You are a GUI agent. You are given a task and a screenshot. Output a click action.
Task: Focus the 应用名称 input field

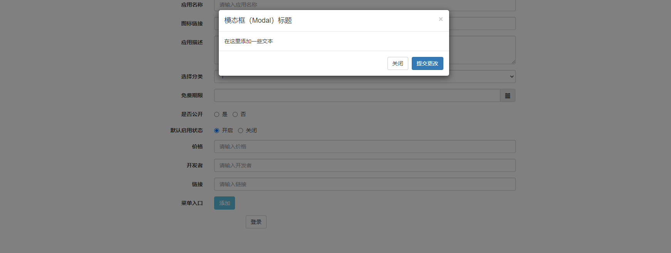(365, 5)
